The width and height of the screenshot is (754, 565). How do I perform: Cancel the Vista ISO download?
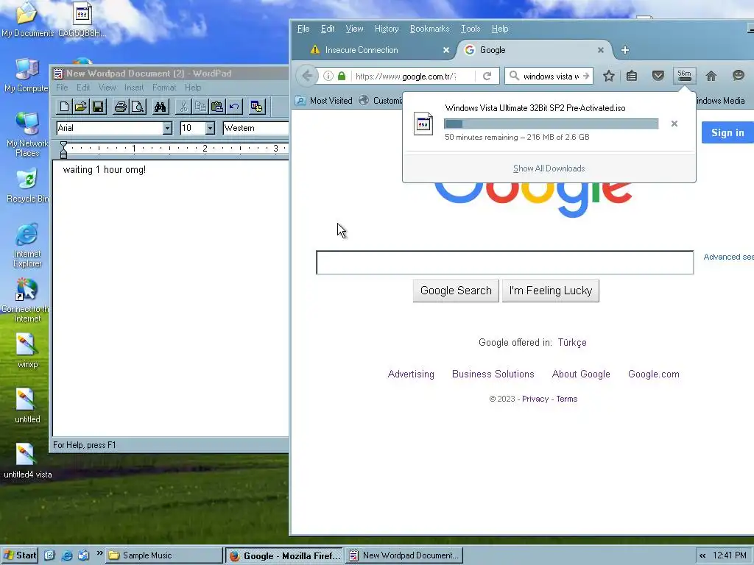tap(674, 124)
